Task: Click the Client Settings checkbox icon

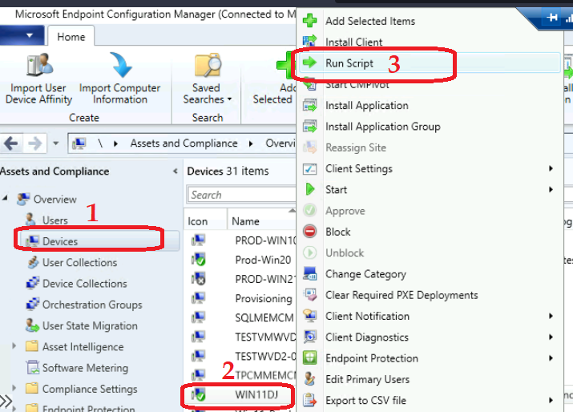Action: point(309,168)
